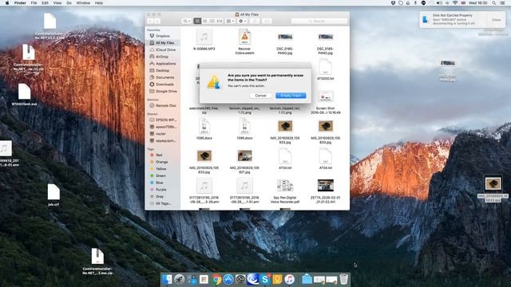Select the AT5000.txt file
The image size is (511, 287).
point(325,70)
